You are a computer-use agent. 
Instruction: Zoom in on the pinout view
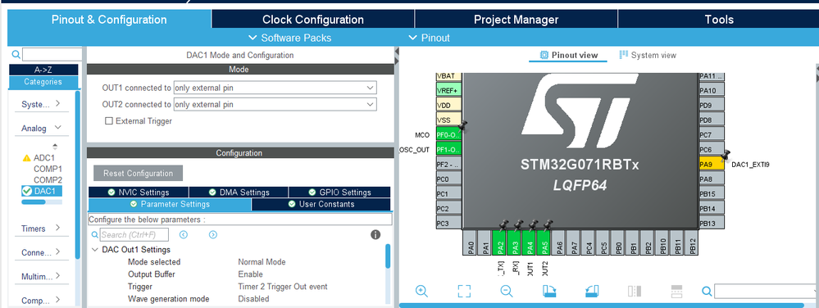pos(421,291)
